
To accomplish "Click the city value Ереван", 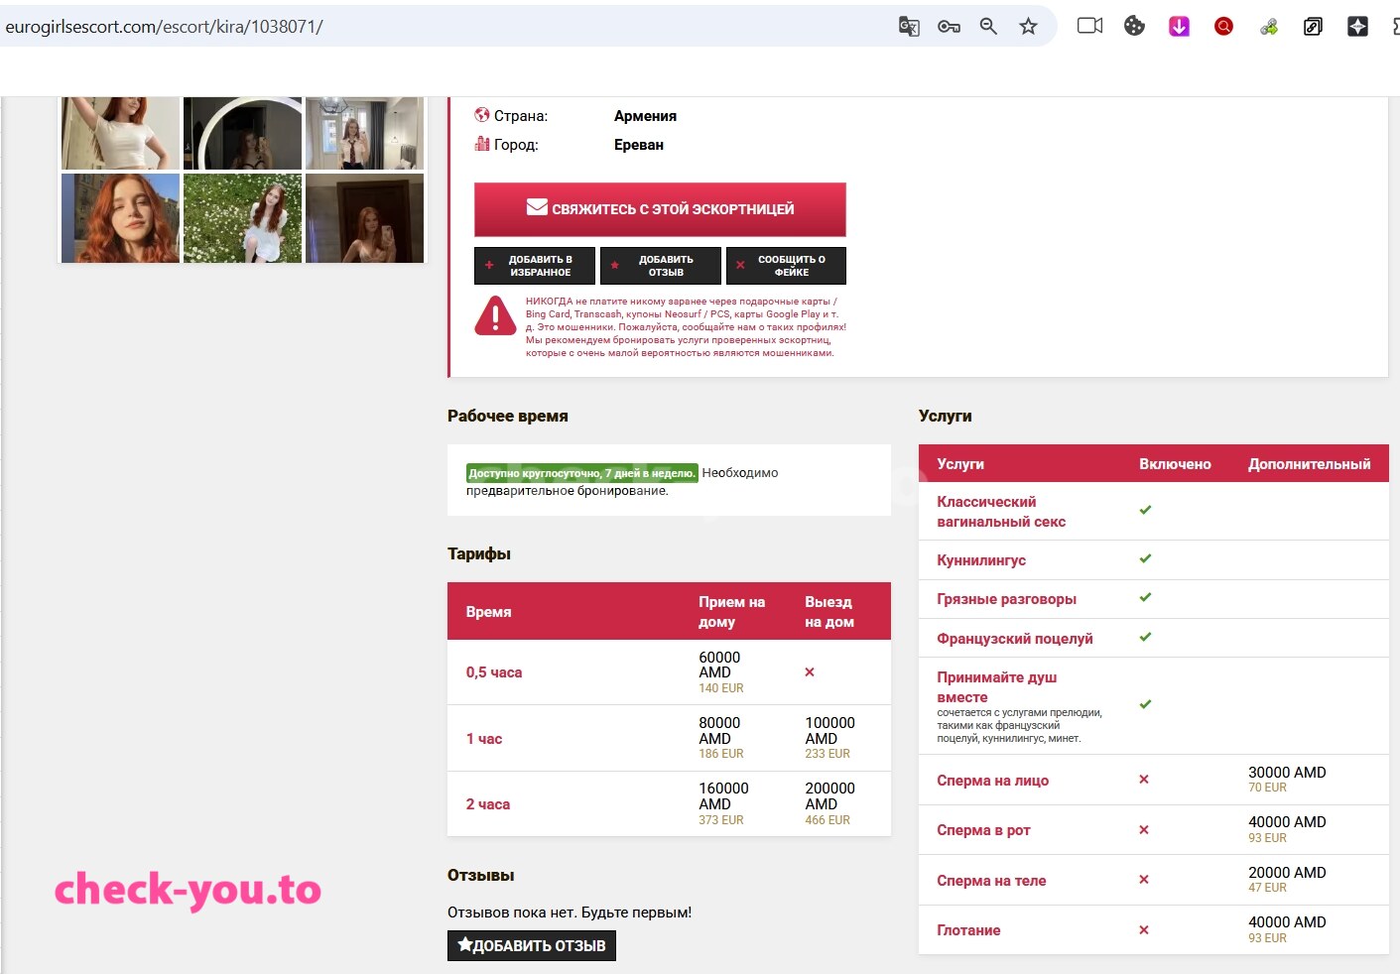I will pos(639,145).
